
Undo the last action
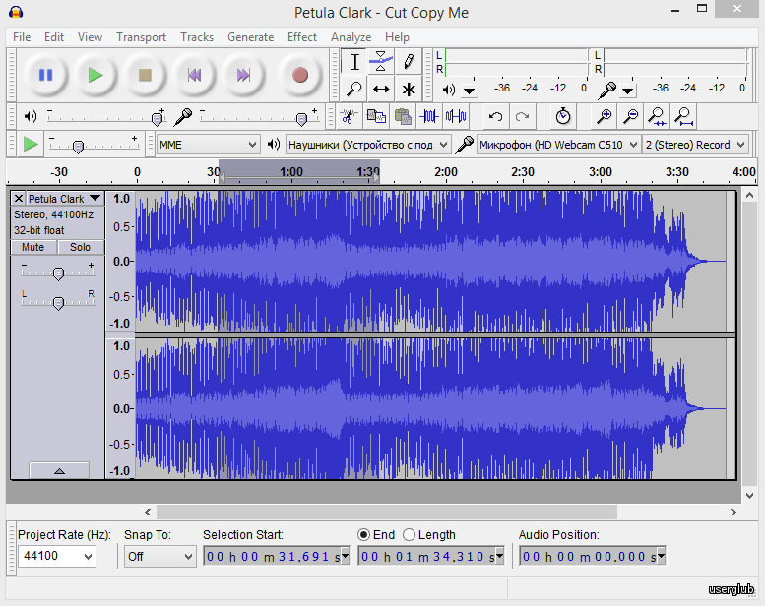[x=495, y=116]
